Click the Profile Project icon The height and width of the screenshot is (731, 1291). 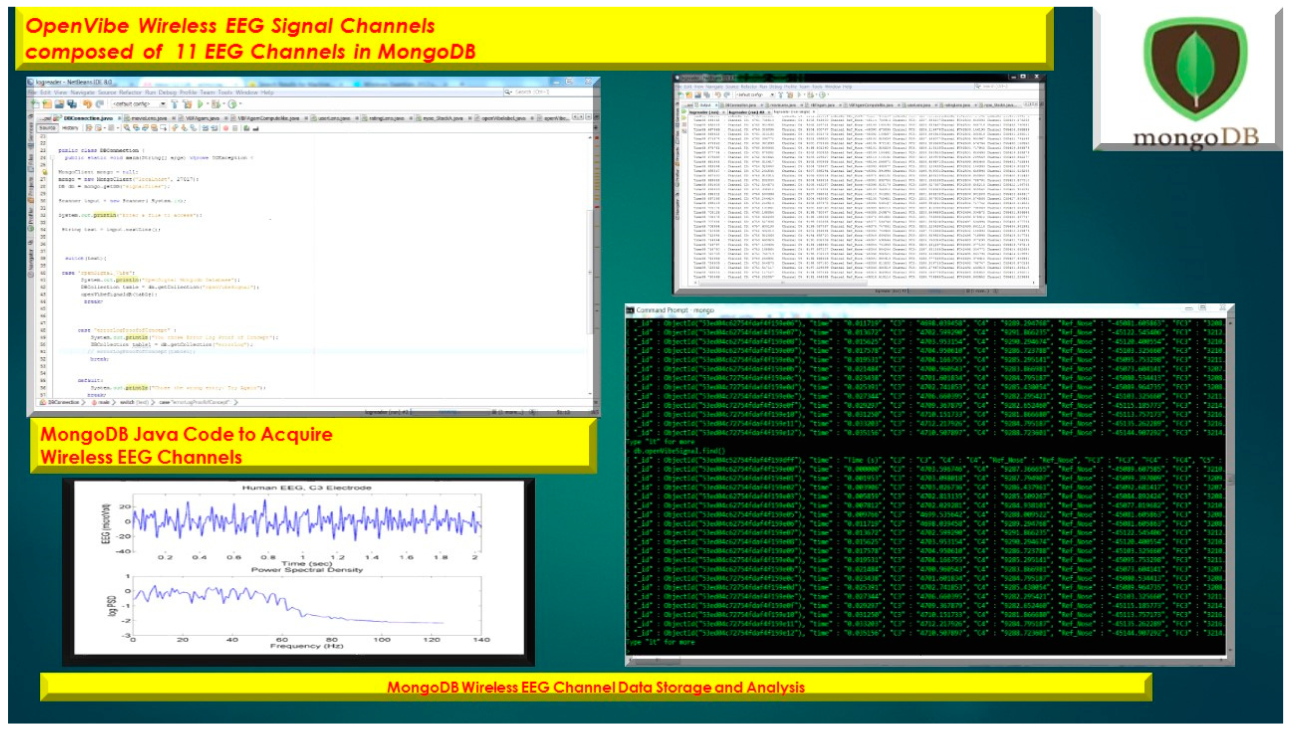point(233,104)
